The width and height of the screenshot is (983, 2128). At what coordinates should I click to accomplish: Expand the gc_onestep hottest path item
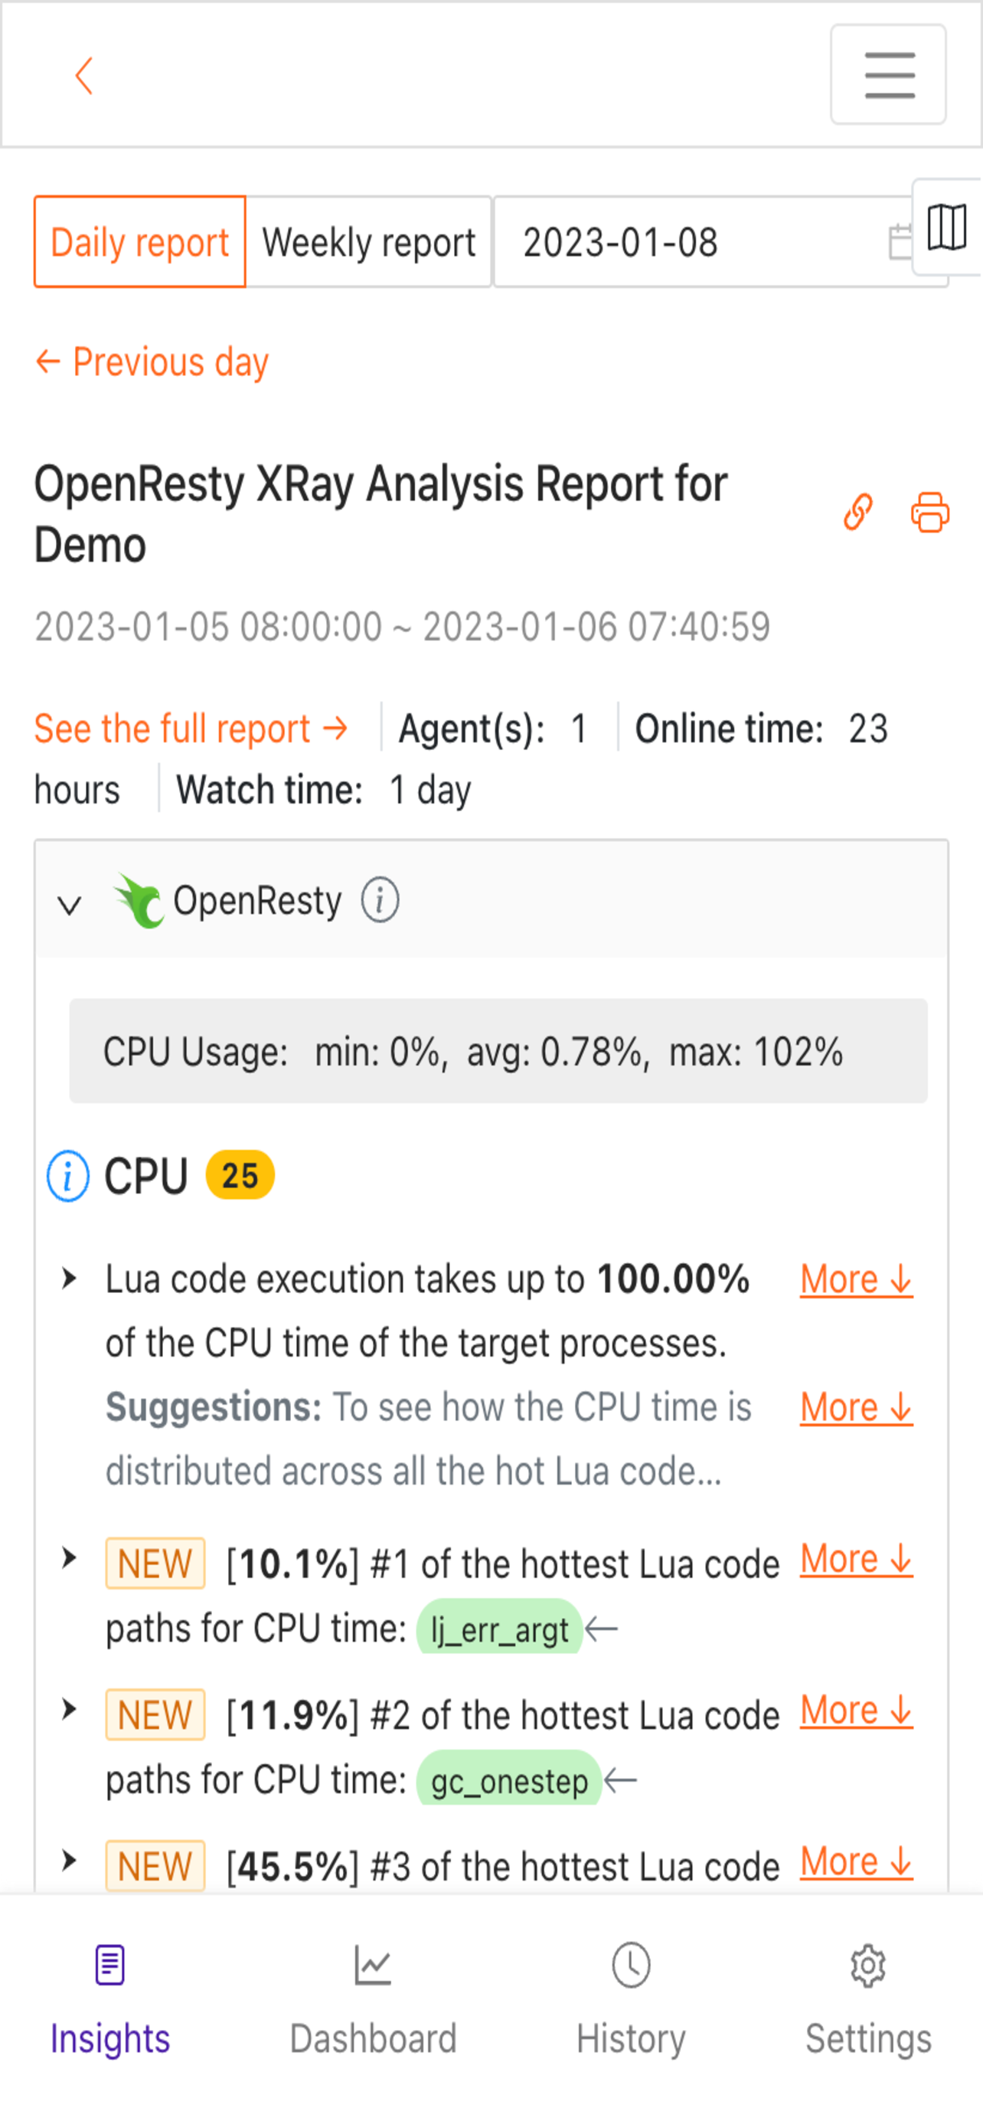70,1709
